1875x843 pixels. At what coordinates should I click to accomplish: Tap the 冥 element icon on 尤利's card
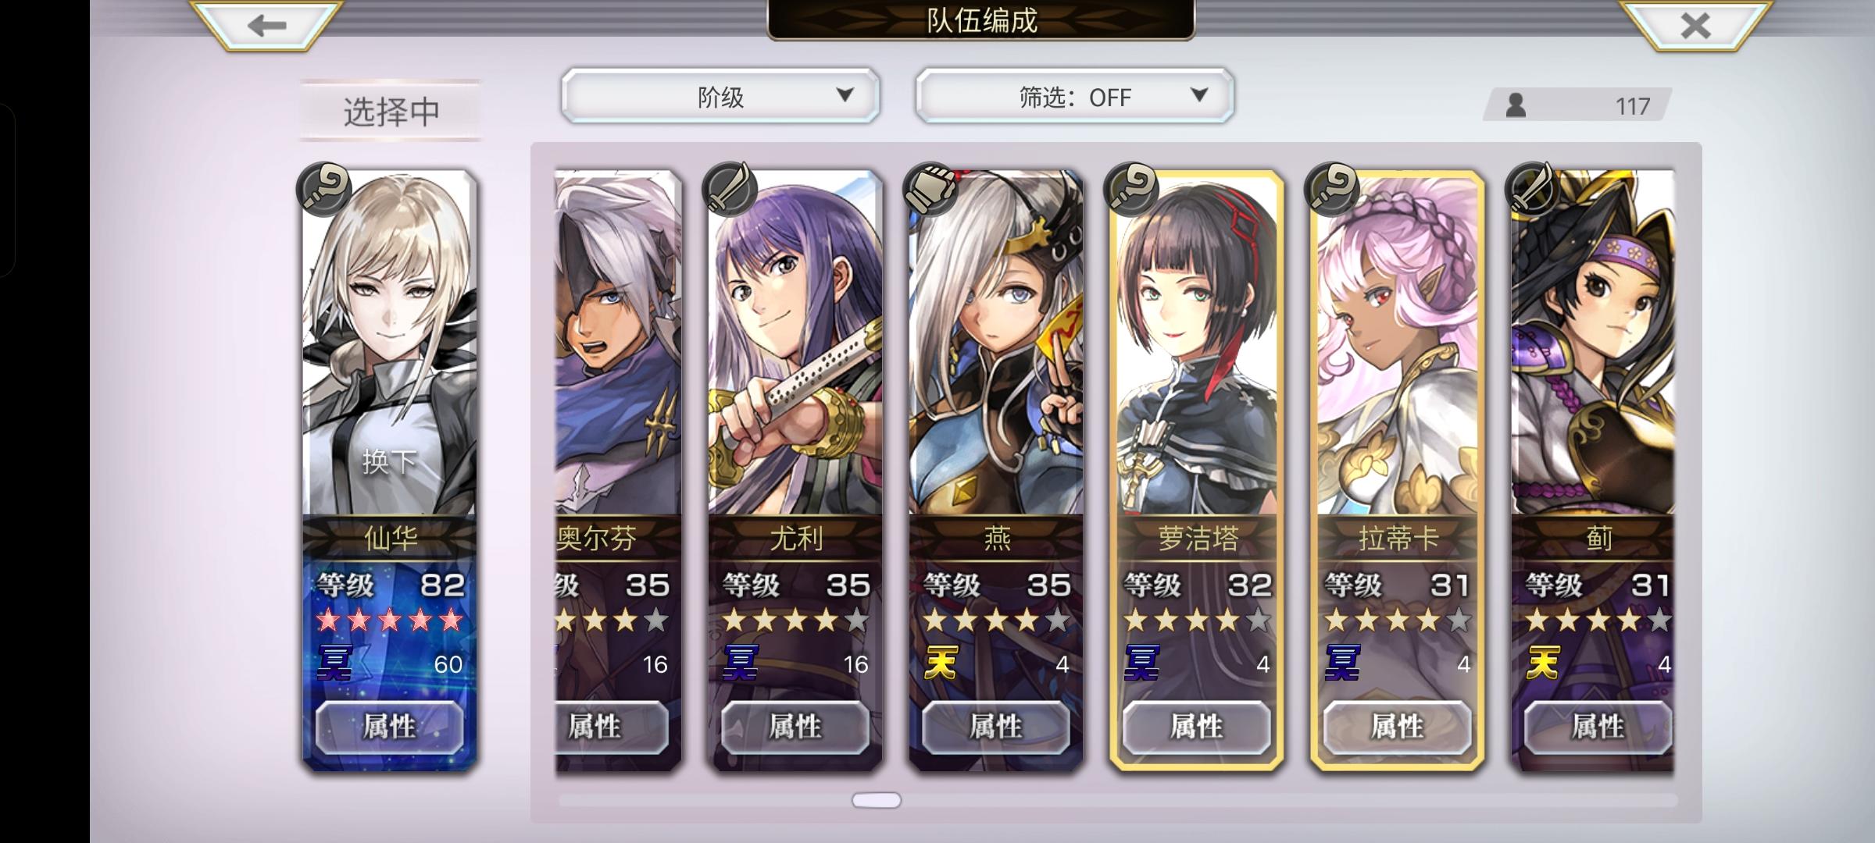tap(741, 663)
